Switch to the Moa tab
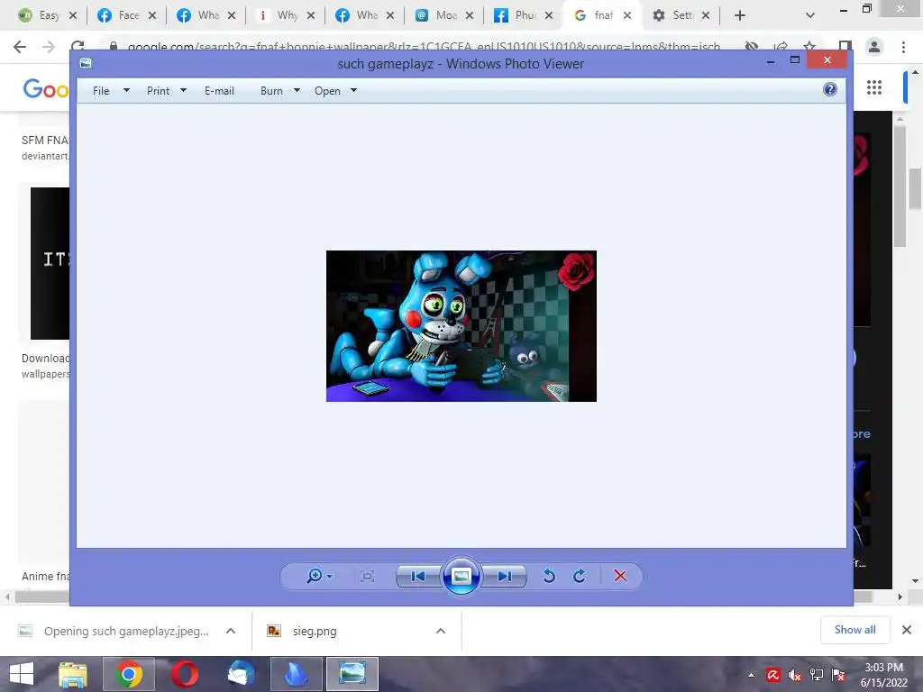 tap(445, 15)
